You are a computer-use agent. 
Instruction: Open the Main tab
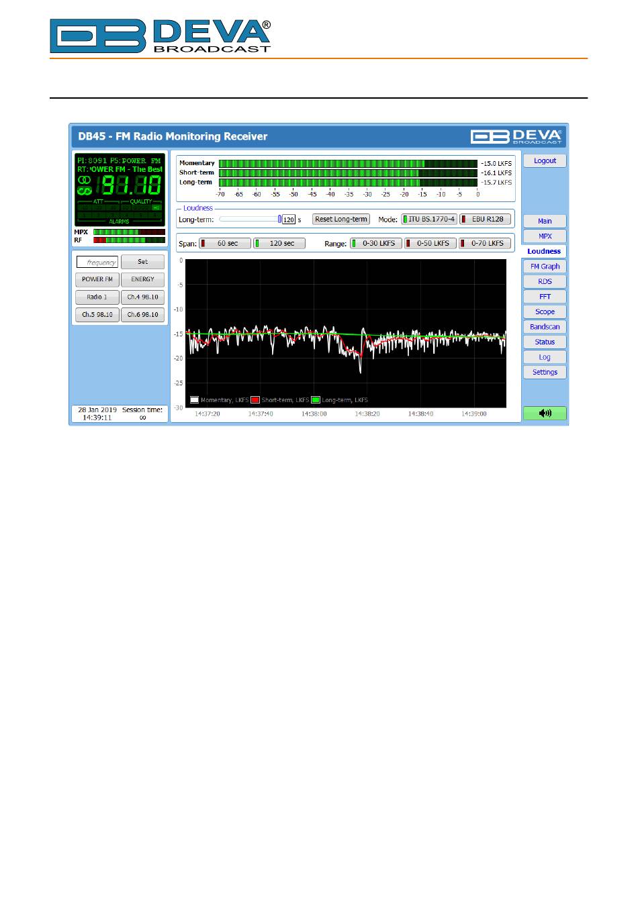(x=545, y=222)
